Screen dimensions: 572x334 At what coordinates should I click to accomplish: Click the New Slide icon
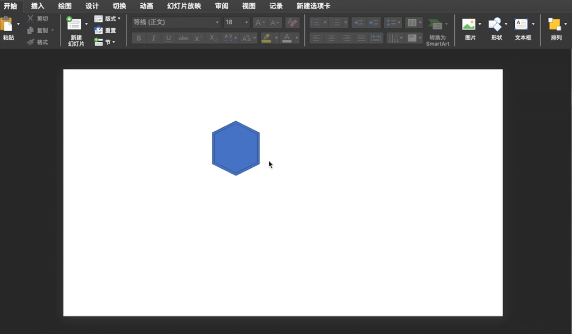pos(74,23)
